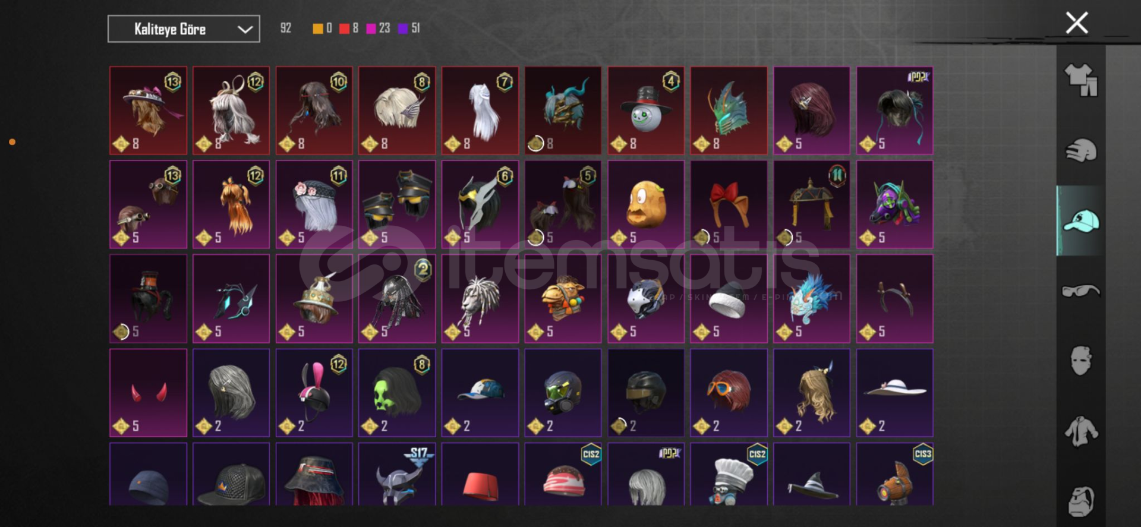1141x527 pixels.
Task: Open the face mask category icon
Action: [1081, 360]
